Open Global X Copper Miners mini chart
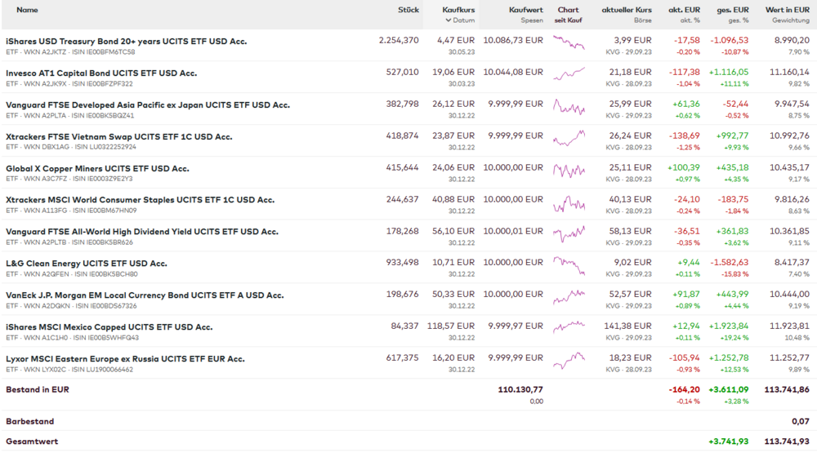This screenshot has width=817, height=466. coord(569,170)
